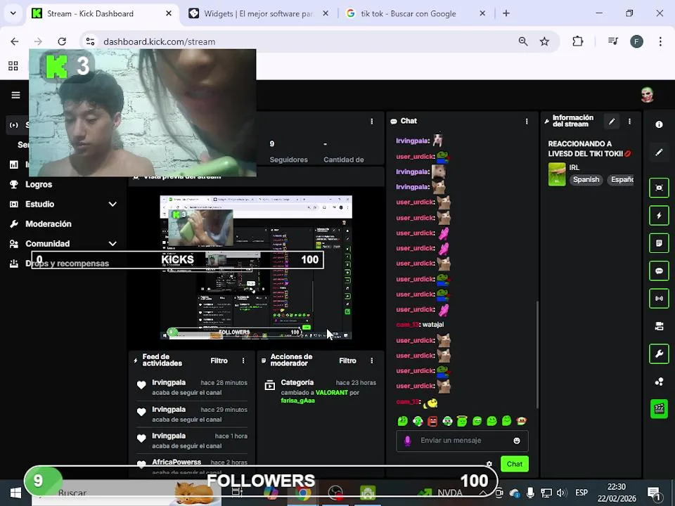Open Filtro in Feed de actividades
This screenshot has height=506, width=675.
click(219, 361)
